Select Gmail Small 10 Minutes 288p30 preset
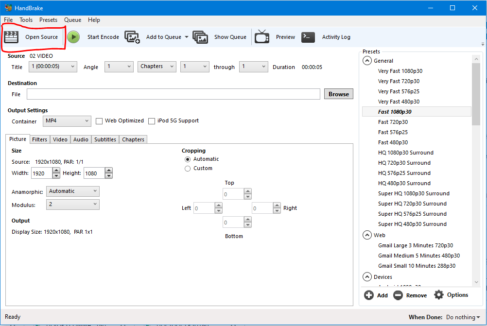 417,266
